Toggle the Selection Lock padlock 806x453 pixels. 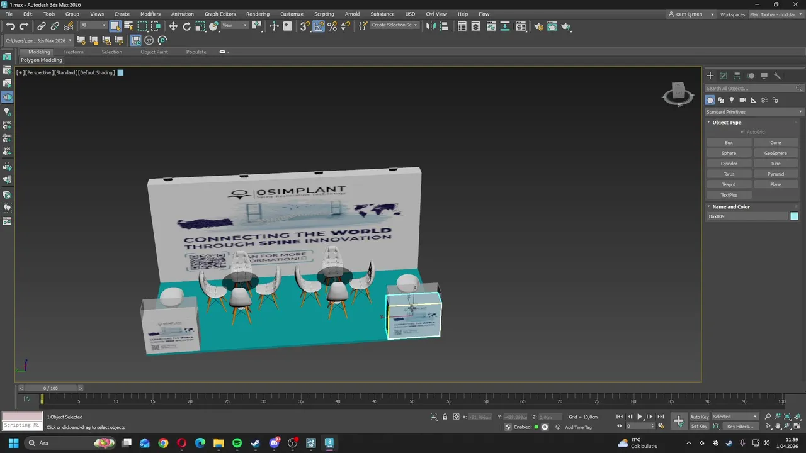445,417
